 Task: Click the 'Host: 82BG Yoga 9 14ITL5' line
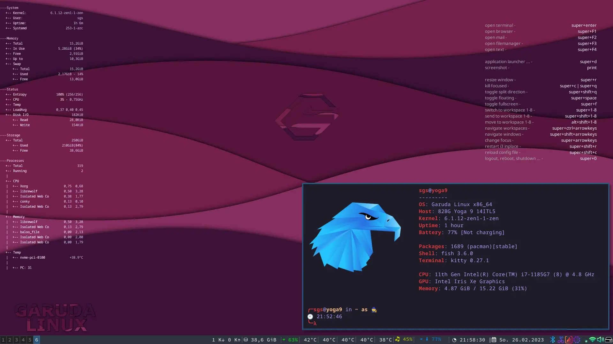click(457, 211)
